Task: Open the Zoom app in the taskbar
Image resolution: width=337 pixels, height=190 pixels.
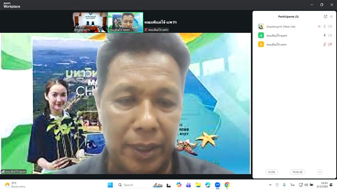Action: click(217, 185)
